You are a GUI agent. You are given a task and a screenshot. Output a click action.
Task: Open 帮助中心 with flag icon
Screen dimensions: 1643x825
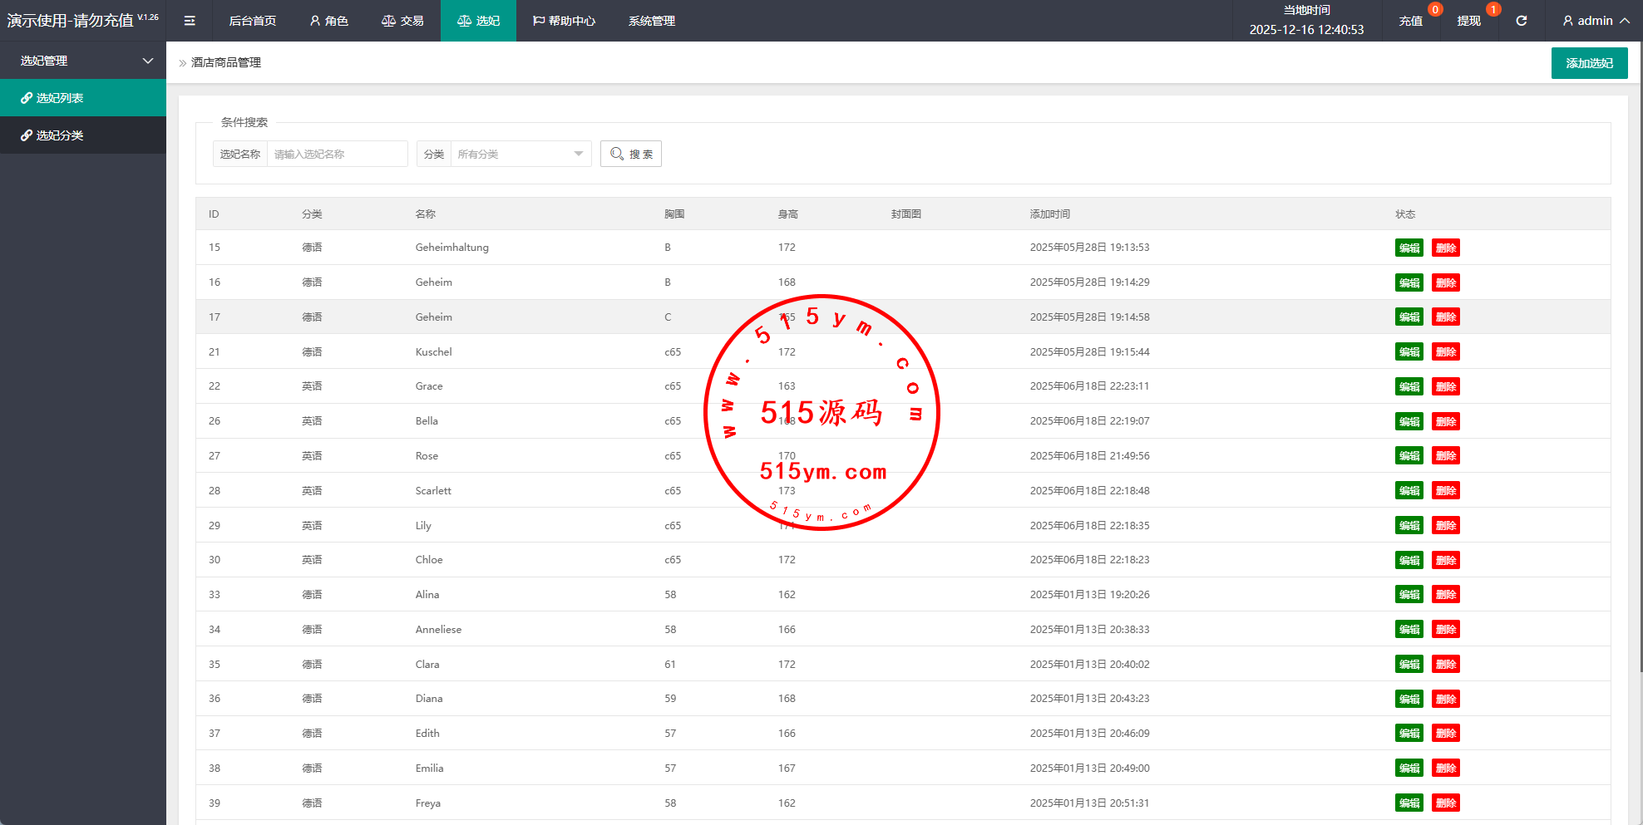click(564, 21)
